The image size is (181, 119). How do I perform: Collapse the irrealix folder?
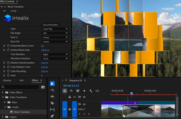[x=5, y=107]
